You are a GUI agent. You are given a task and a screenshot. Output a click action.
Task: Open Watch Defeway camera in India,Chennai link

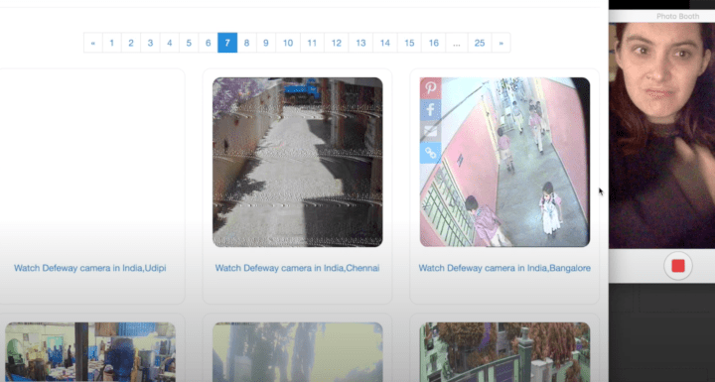tap(297, 268)
